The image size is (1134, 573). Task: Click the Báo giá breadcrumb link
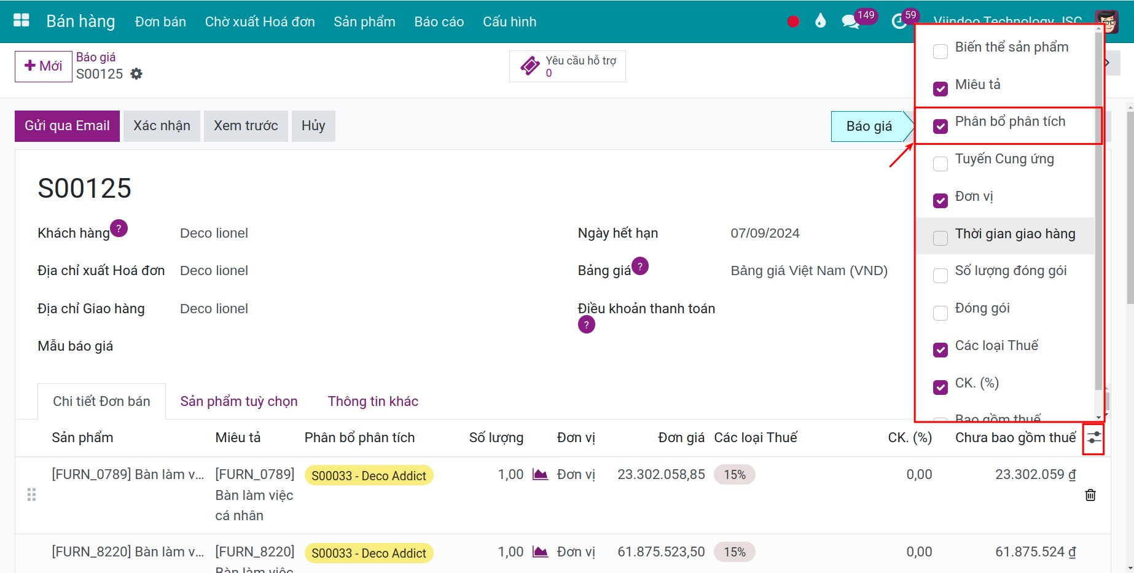(96, 57)
